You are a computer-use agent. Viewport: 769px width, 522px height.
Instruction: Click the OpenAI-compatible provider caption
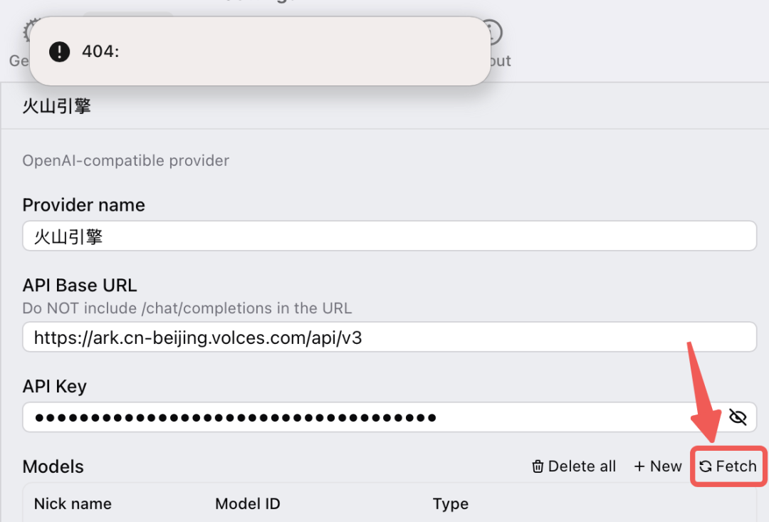(126, 160)
